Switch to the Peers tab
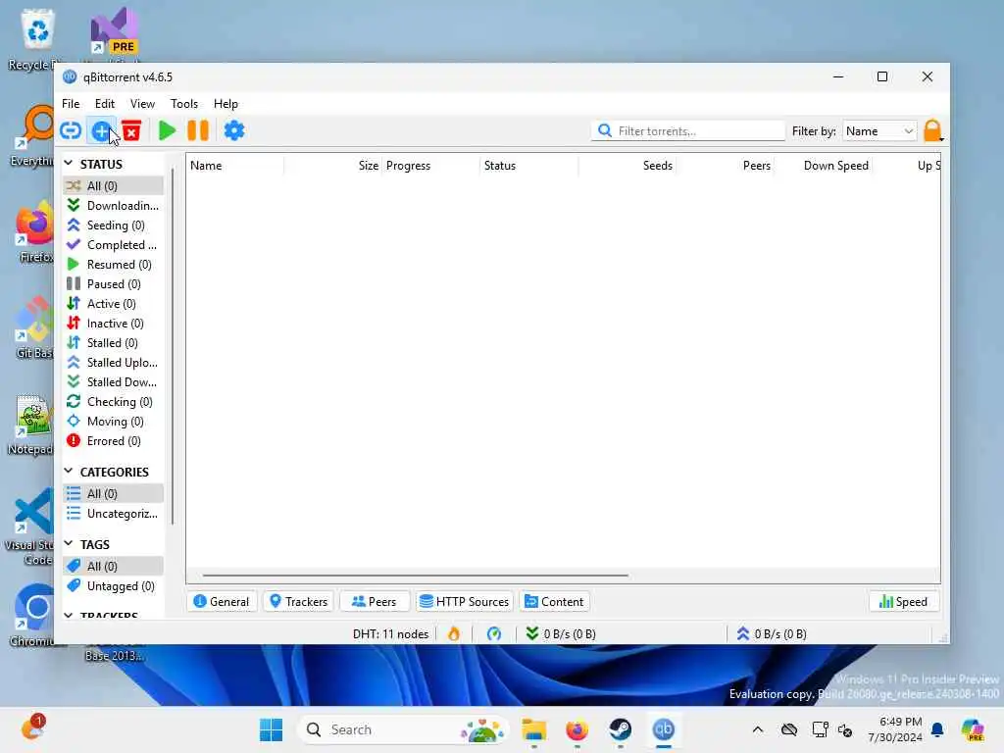This screenshot has height=753, width=1004. click(375, 602)
